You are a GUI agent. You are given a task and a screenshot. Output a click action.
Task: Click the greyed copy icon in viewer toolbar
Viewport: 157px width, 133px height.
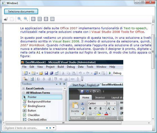click(12, 19)
